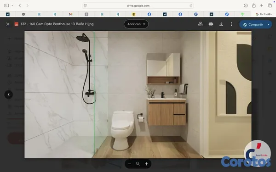
Task: Reload the page with the refresh icon
Action: click(191, 6)
